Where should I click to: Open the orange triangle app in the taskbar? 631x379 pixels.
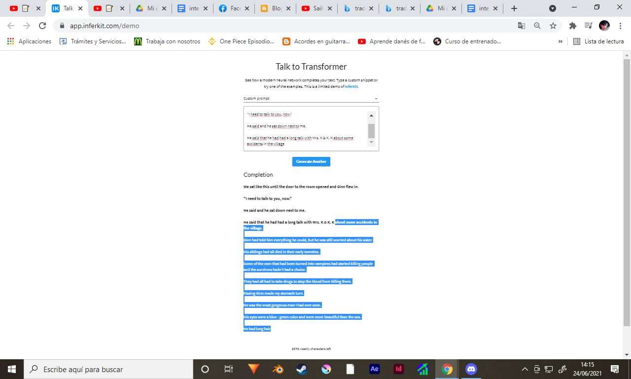(253, 369)
